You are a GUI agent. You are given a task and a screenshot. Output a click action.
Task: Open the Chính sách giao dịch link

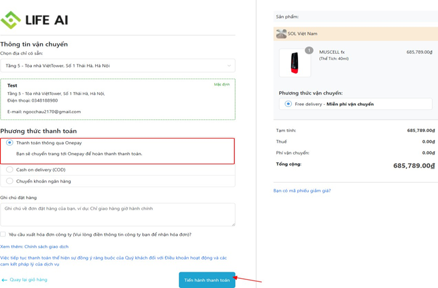(x=46, y=247)
